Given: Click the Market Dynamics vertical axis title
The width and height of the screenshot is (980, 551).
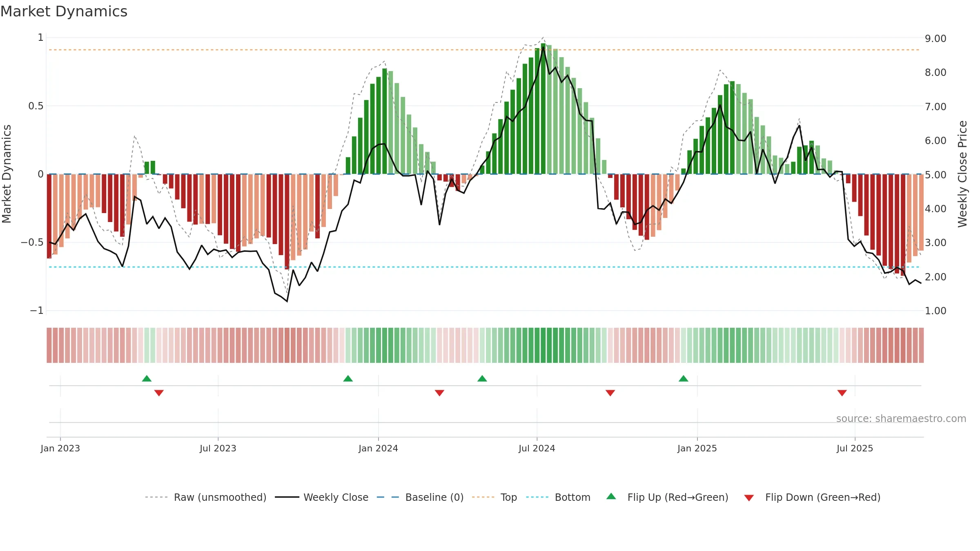Looking at the screenshot, I should click(x=7, y=174).
